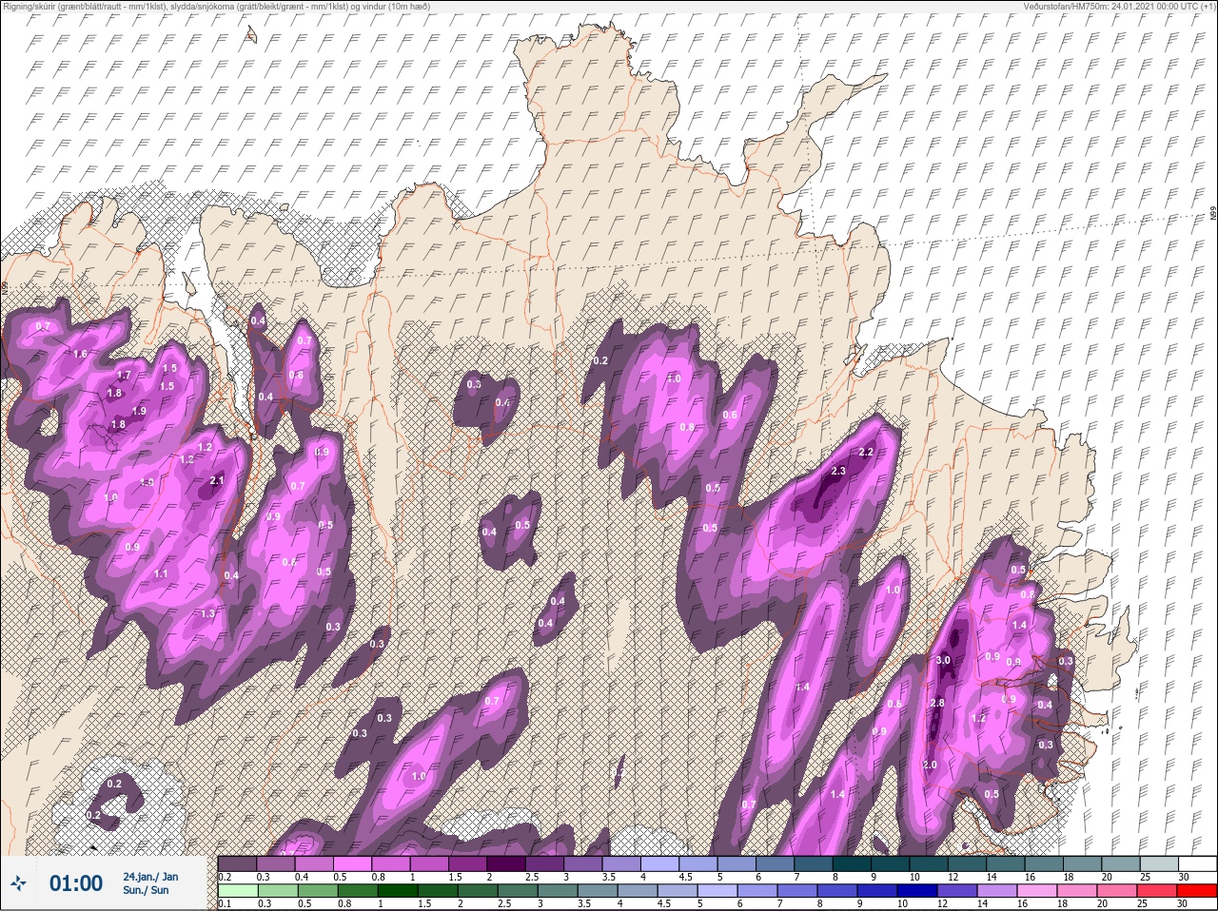Select top legend swatch between 2 and 2.5
This screenshot has width=1218, height=911.
point(506,863)
